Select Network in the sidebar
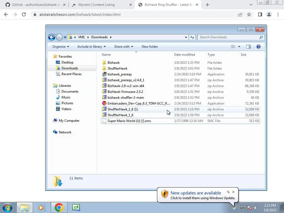The width and height of the screenshot is (284, 213). pyautogui.click(x=62, y=132)
